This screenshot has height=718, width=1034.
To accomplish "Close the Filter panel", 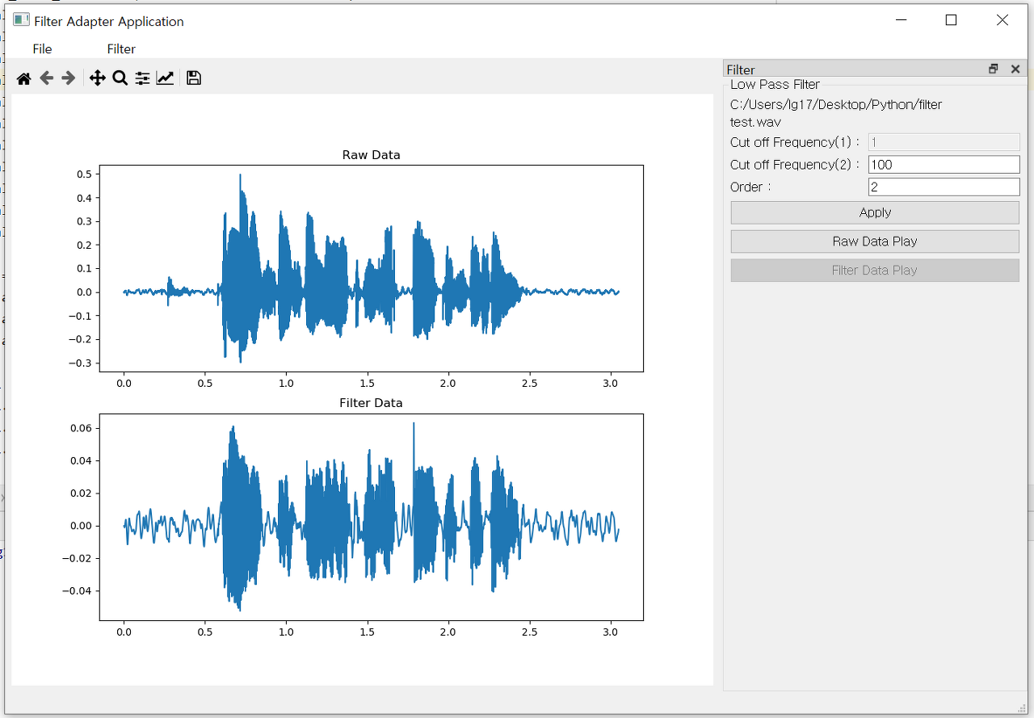I will click(x=1015, y=69).
